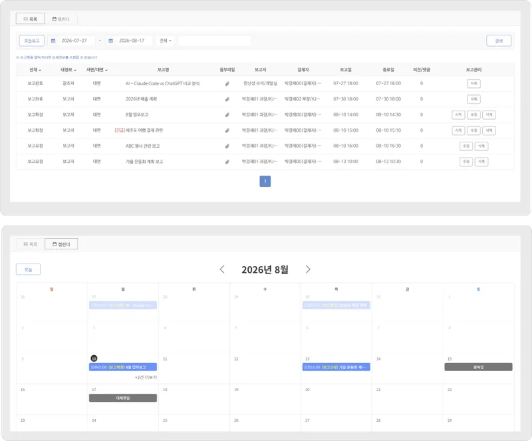532x441 pixels.
Task: Expand the 내정보 column filter
Action: 68,70
